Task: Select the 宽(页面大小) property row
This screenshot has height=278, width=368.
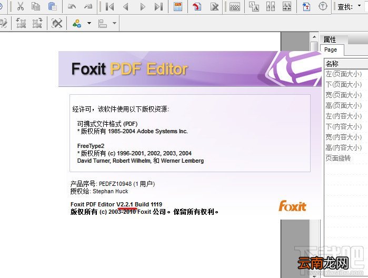Action: (346, 95)
